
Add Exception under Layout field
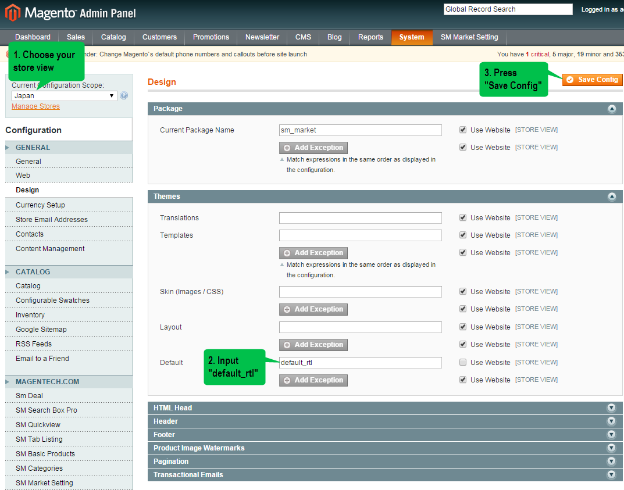click(313, 345)
